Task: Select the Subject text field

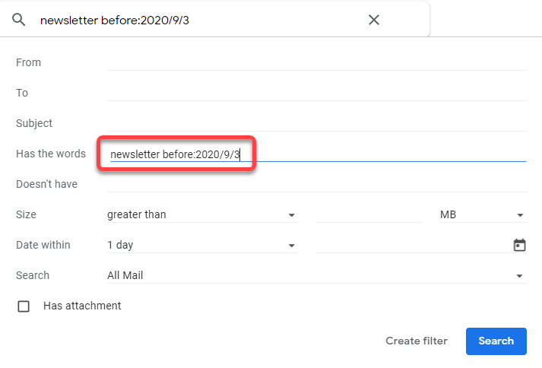Action: pos(316,123)
